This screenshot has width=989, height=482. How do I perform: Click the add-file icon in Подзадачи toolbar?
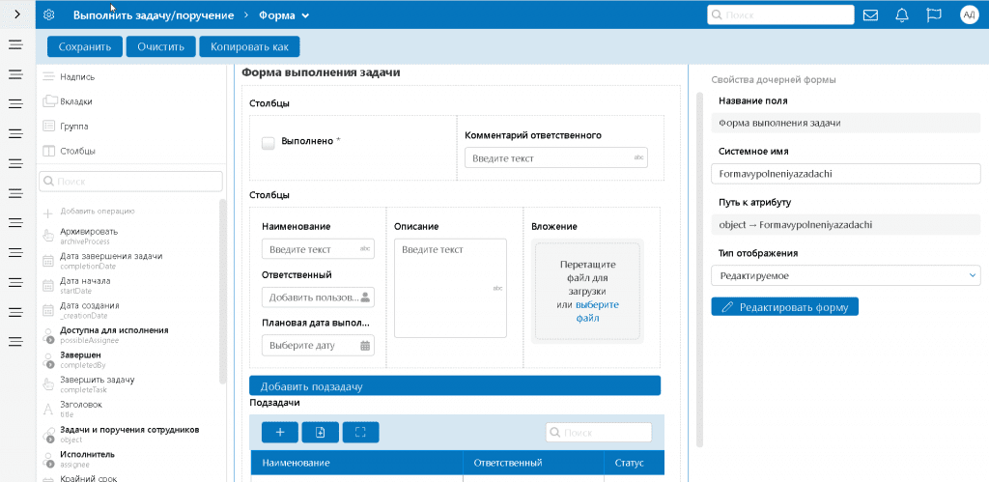point(320,432)
